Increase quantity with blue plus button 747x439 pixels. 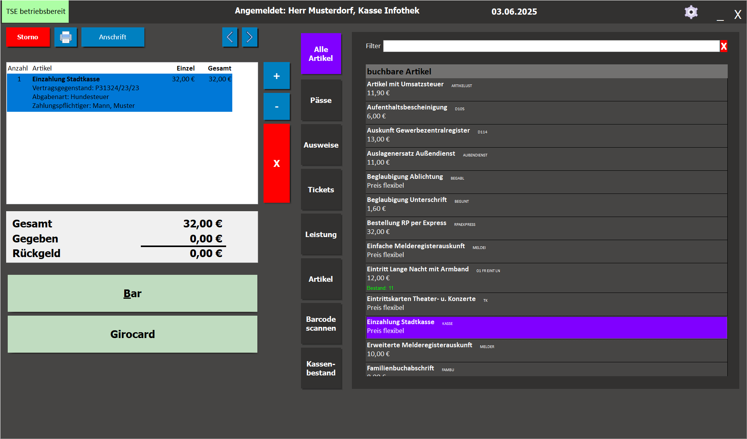click(277, 76)
